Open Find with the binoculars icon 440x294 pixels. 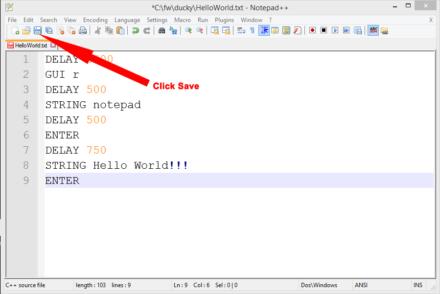162,30
